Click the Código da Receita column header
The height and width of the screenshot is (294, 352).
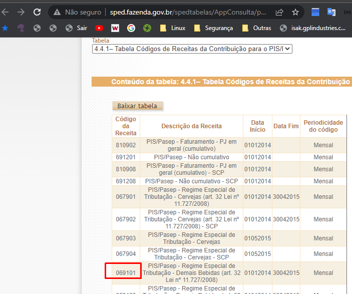click(x=126, y=126)
